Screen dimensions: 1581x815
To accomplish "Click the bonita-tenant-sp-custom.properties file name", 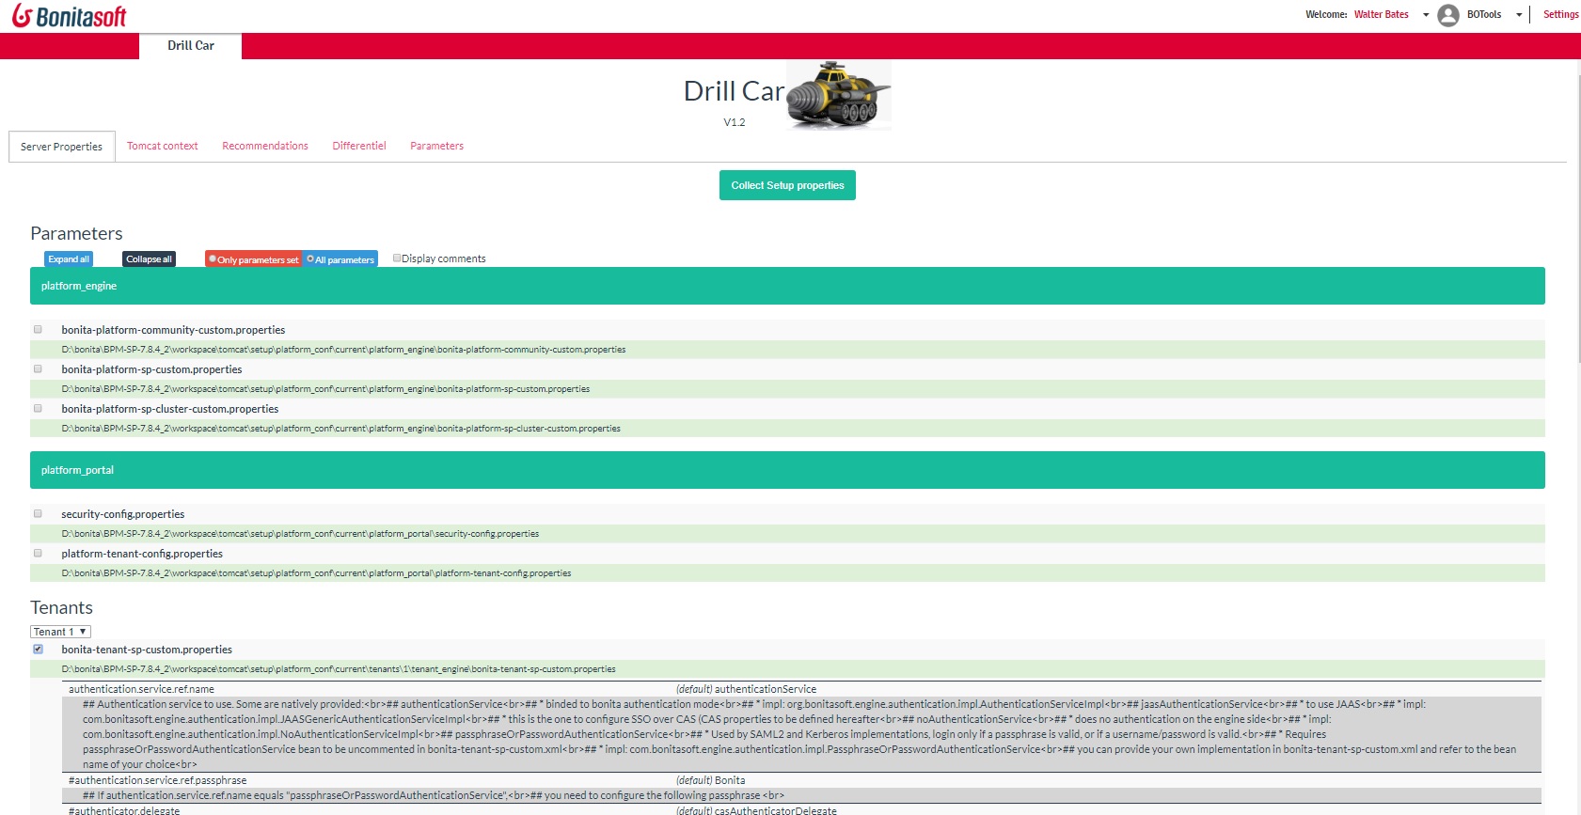I will [147, 650].
